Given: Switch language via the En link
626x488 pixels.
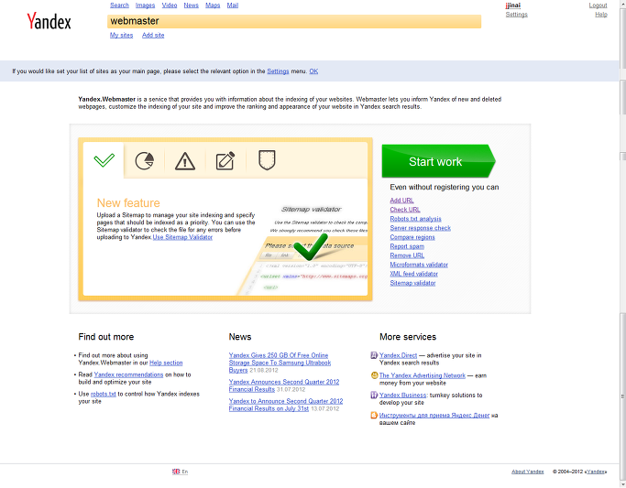Looking at the screenshot, I should point(185,472).
